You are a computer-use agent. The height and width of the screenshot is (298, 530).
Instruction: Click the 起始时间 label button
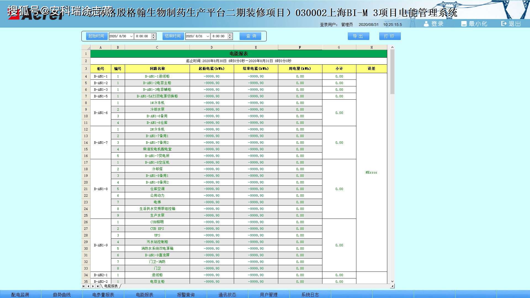click(96, 36)
